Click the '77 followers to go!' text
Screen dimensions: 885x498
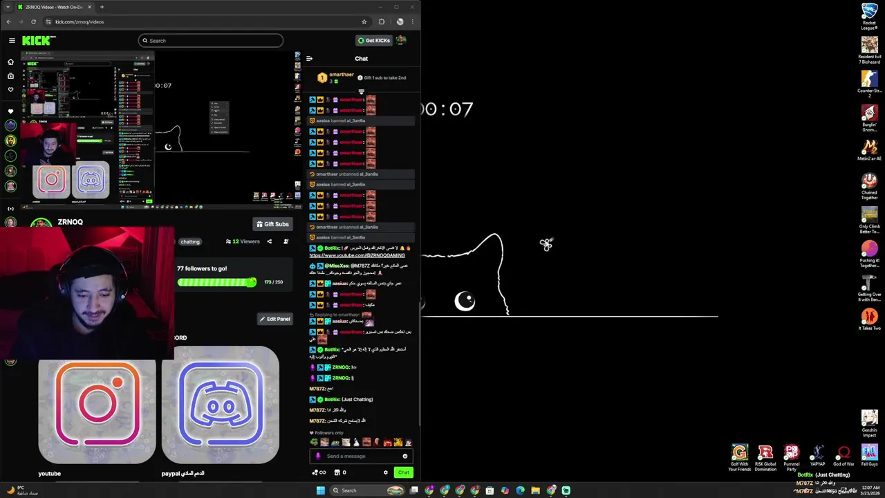pos(202,268)
